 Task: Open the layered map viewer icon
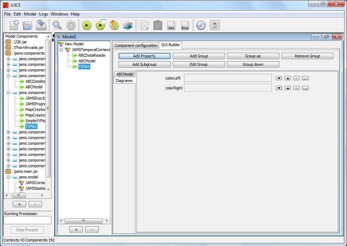pyautogui.click(x=128, y=25)
